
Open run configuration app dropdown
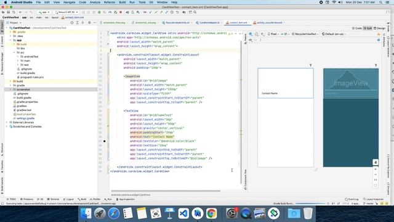(44, 12)
